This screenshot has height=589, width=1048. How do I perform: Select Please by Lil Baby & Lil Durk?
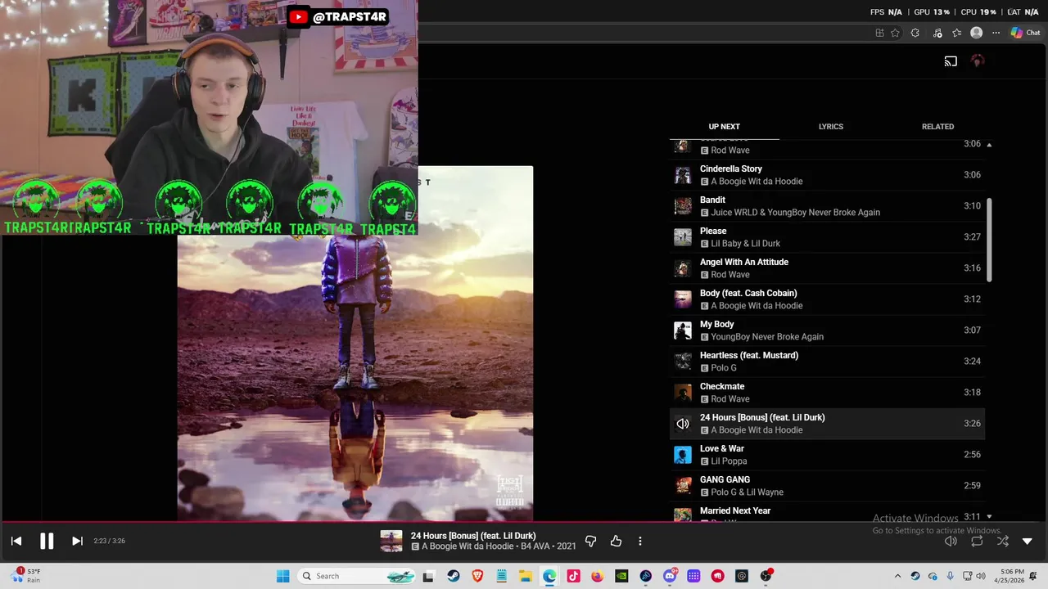coord(827,237)
